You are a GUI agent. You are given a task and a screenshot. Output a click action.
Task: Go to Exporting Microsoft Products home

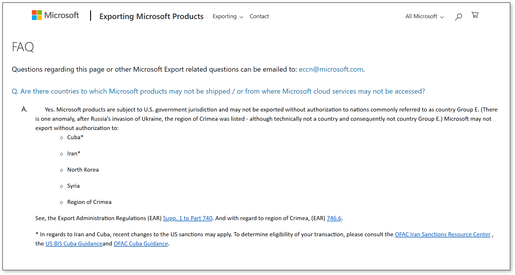click(151, 16)
